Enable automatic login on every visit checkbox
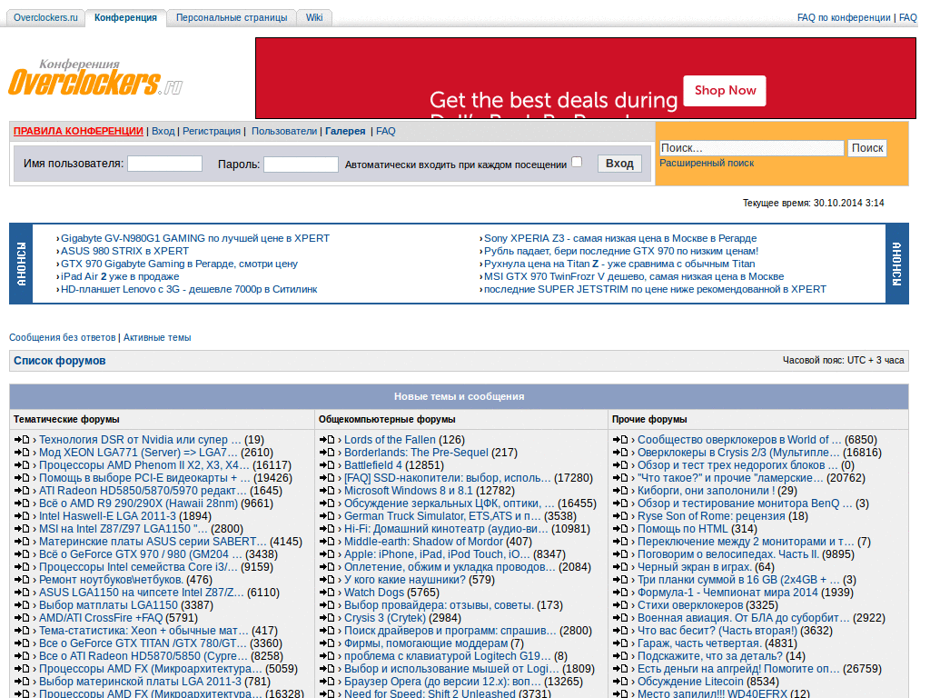This screenshot has height=698, width=930. (577, 162)
